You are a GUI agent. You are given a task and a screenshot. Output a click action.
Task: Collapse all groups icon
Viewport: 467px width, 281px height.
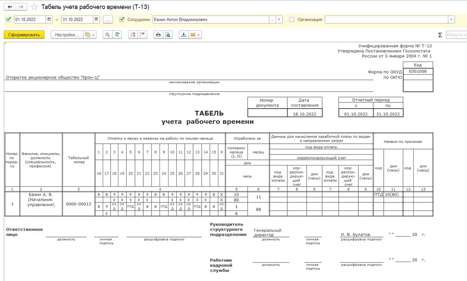click(x=142, y=35)
